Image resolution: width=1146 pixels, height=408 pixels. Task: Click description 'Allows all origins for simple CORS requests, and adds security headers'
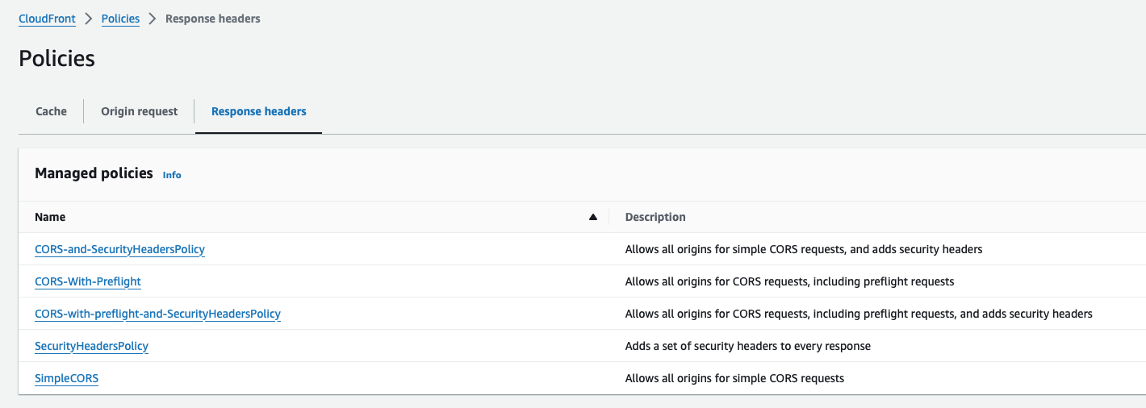804,249
